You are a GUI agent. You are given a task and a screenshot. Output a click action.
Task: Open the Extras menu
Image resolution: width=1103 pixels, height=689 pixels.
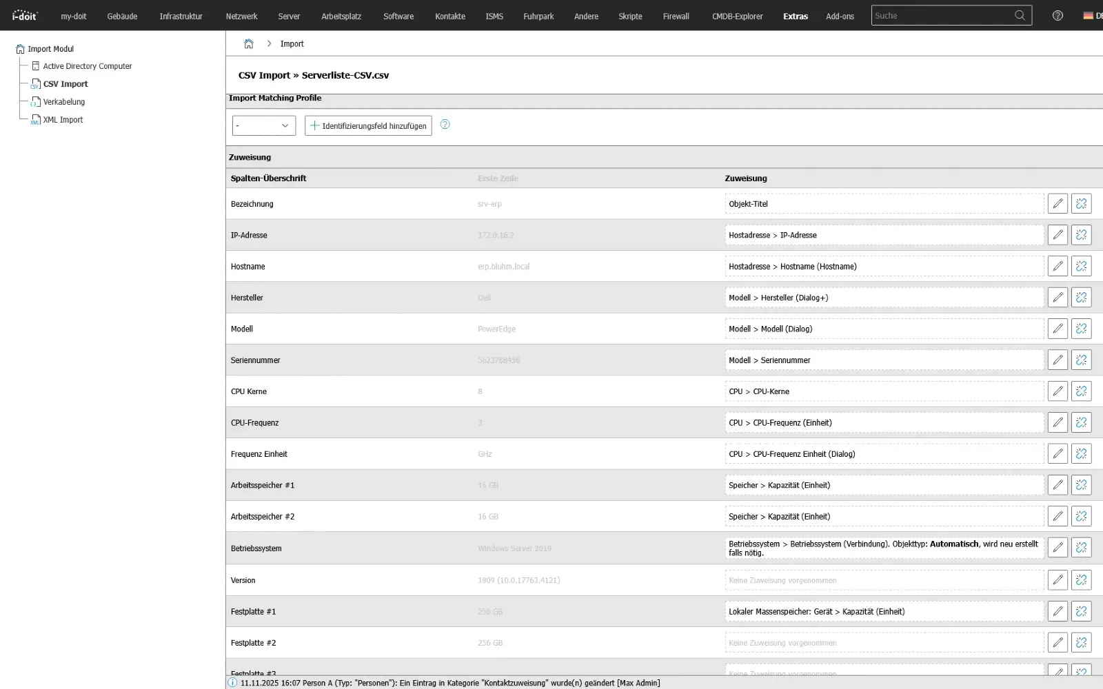pos(795,16)
